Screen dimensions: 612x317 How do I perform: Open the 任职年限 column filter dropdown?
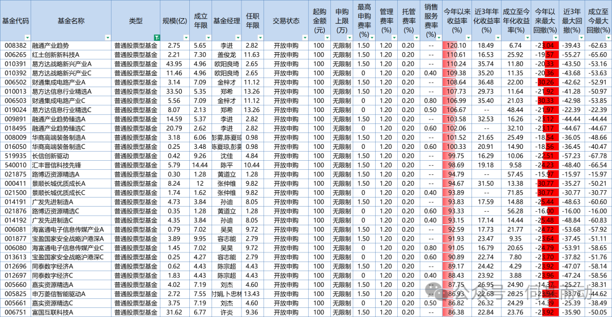point(260,38)
